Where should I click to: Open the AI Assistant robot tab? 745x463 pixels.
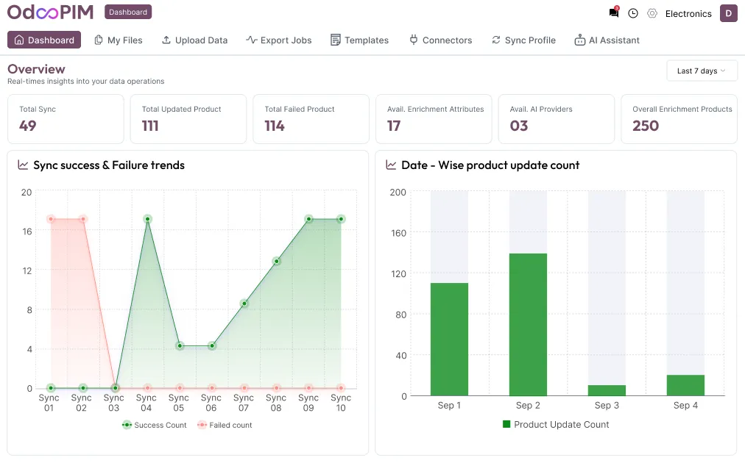[x=607, y=40]
